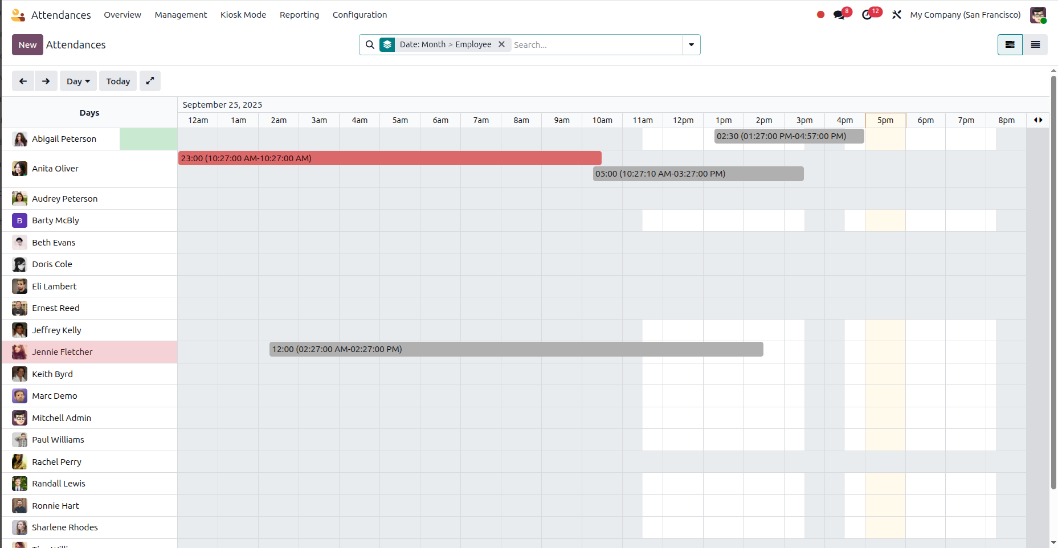Switch to list view
Screen dimensions: 1058x548
click(1035, 44)
